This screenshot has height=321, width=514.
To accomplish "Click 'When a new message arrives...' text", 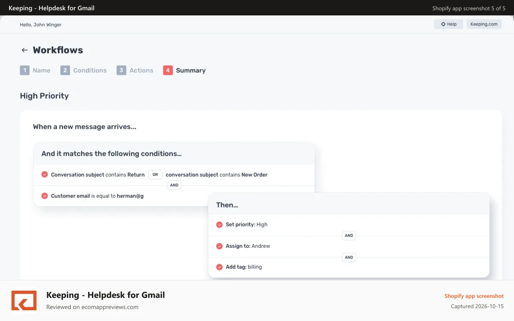I will (x=85, y=127).
